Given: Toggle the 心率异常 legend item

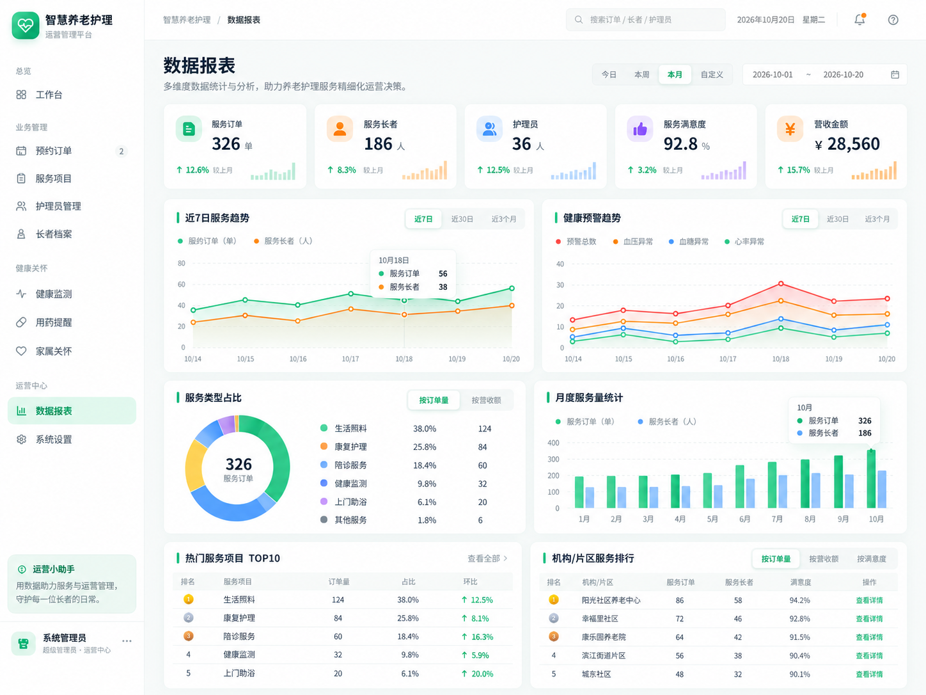Looking at the screenshot, I should (744, 241).
